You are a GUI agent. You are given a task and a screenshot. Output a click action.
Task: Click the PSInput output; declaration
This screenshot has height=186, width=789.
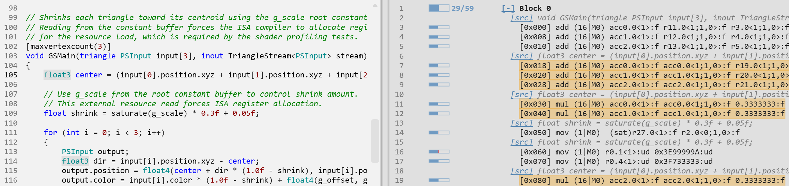pos(95,151)
